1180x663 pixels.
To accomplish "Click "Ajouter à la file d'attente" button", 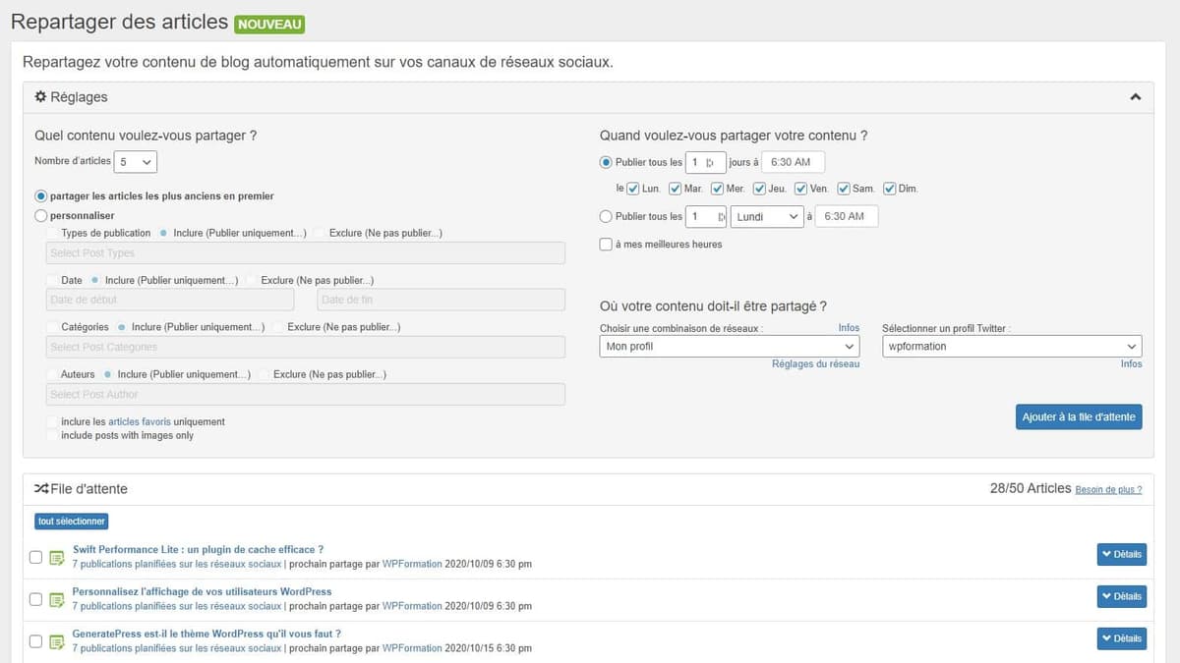I will 1079,416.
